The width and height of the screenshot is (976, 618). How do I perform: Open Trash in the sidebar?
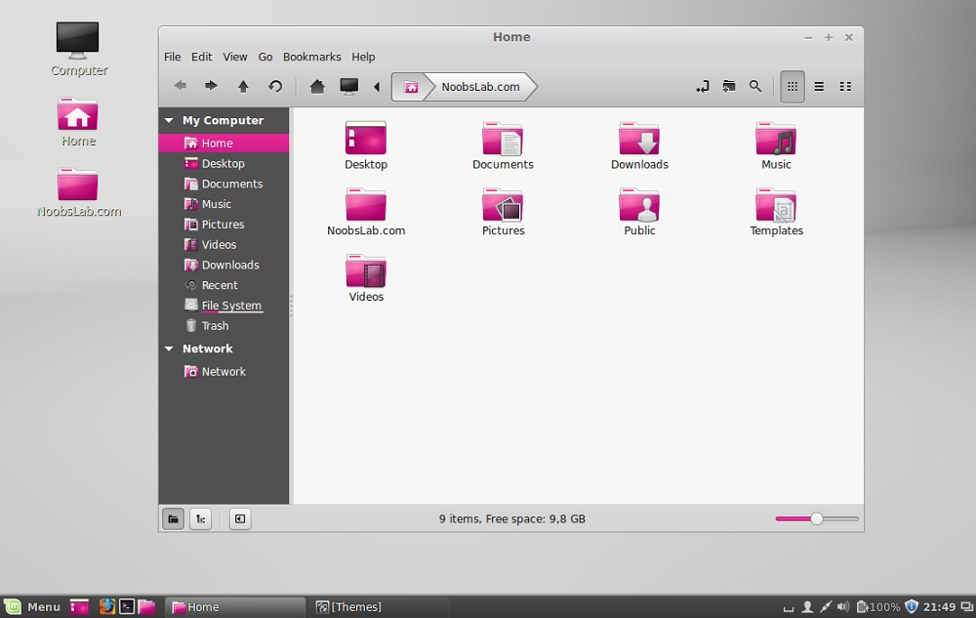click(x=224, y=325)
